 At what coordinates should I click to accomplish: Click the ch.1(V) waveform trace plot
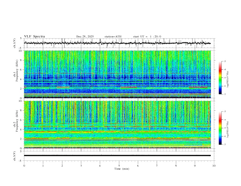(x=119, y=43)
